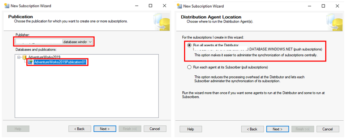The image size is (346, 139).
Task: Click Back in the Publication wizard
Action: click(x=79, y=129)
